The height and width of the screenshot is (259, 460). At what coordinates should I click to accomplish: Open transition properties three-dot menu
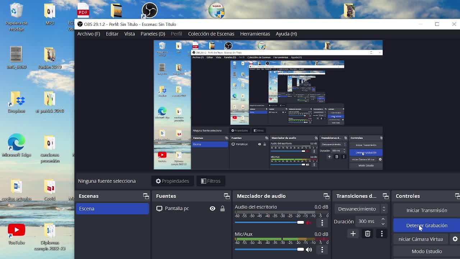click(382, 234)
